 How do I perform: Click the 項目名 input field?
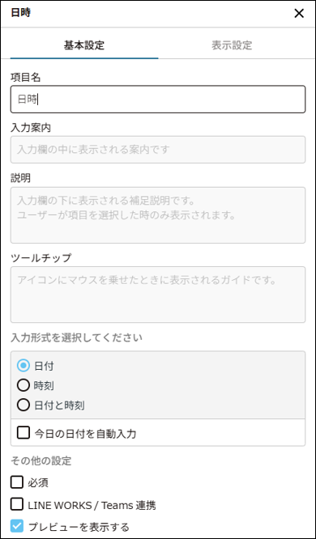point(158,100)
